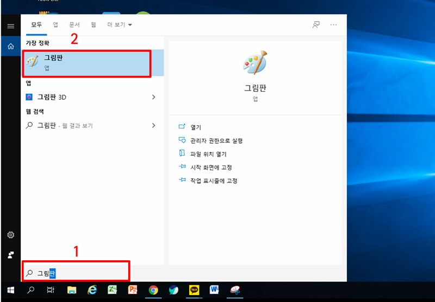
Task: Switch to the 웹 tab
Action: (x=93, y=25)
